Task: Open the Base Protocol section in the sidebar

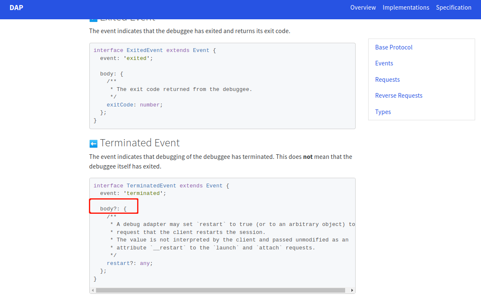Action: pyautogui.click(x=393, y=47)
